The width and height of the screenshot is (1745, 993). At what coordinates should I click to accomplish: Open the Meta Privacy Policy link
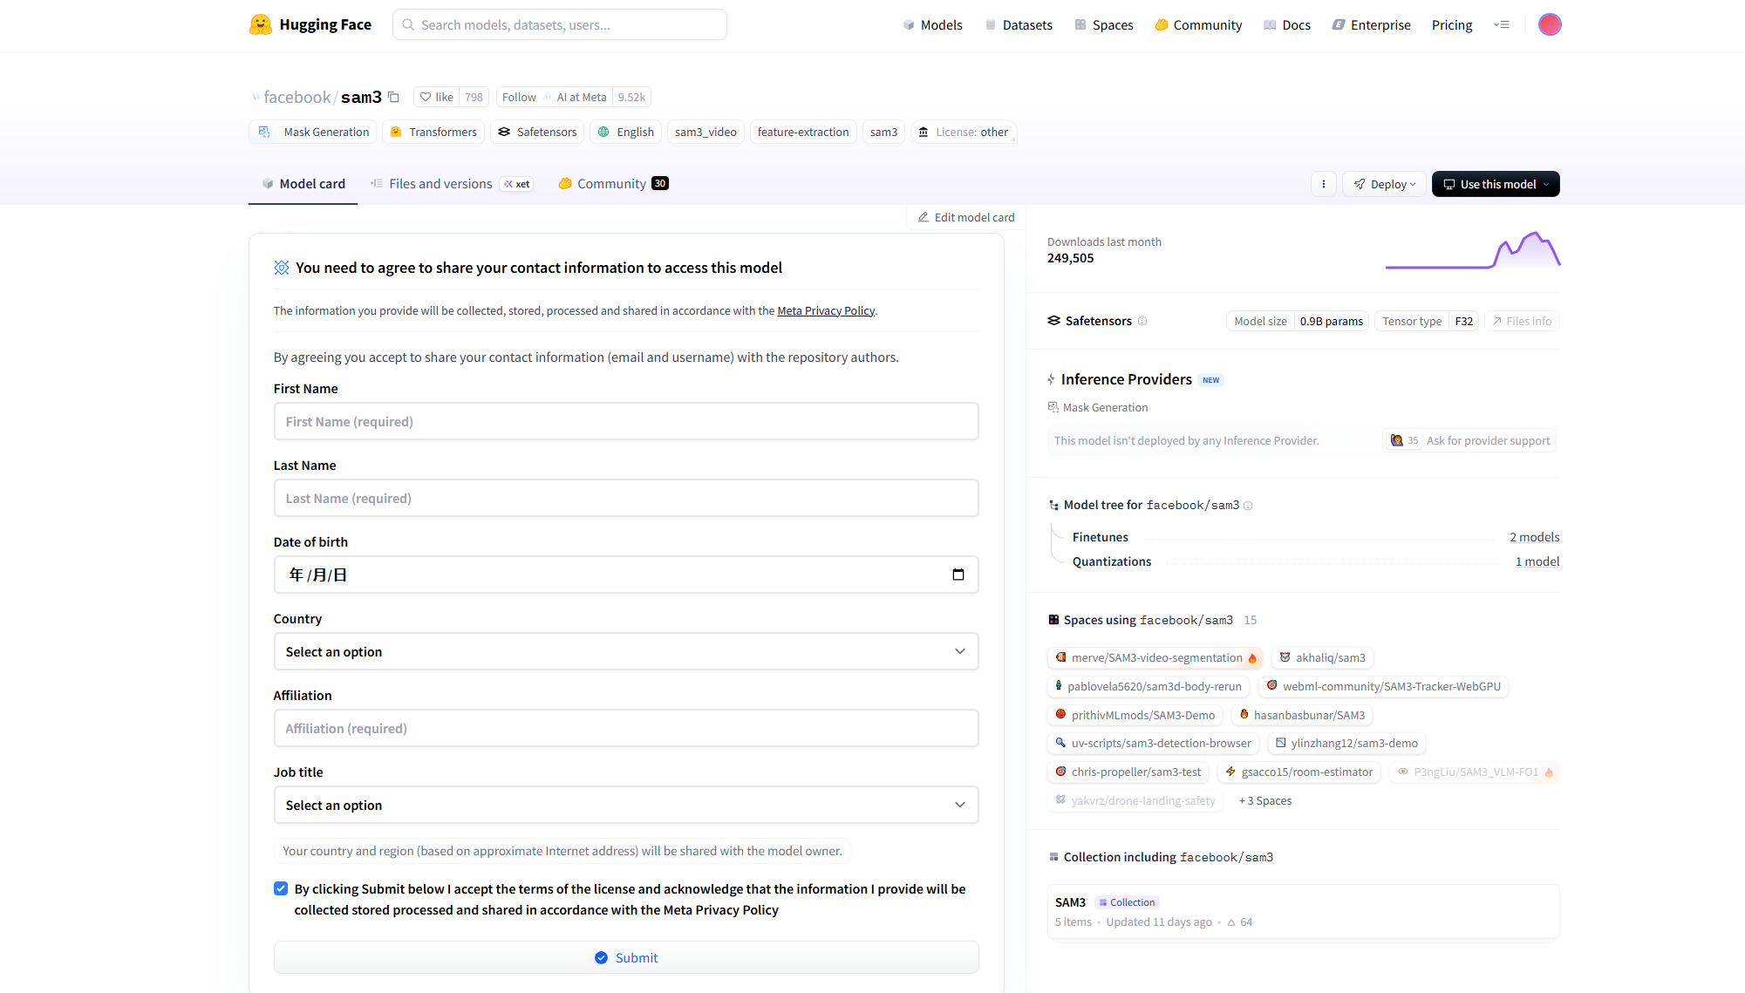(x=825, y=311)
